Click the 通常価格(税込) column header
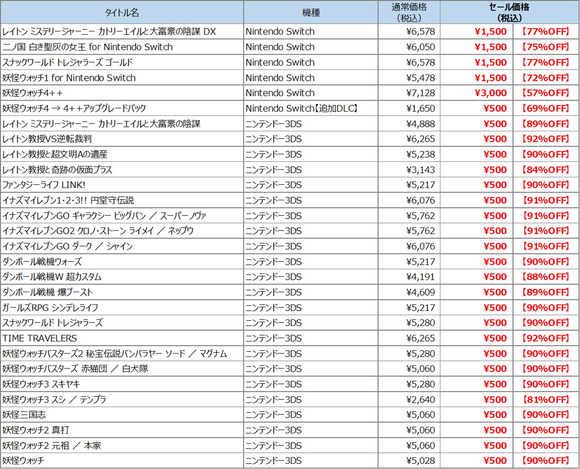 tap(409, 13)
